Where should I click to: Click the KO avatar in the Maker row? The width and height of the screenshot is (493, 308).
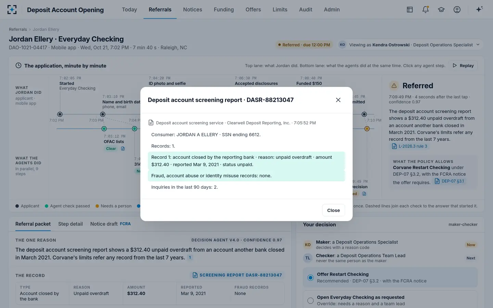[308, 245]
